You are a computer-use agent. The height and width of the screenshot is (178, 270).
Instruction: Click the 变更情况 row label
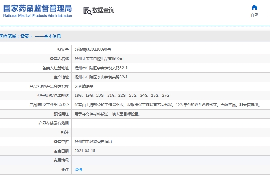tap(61, 160)
